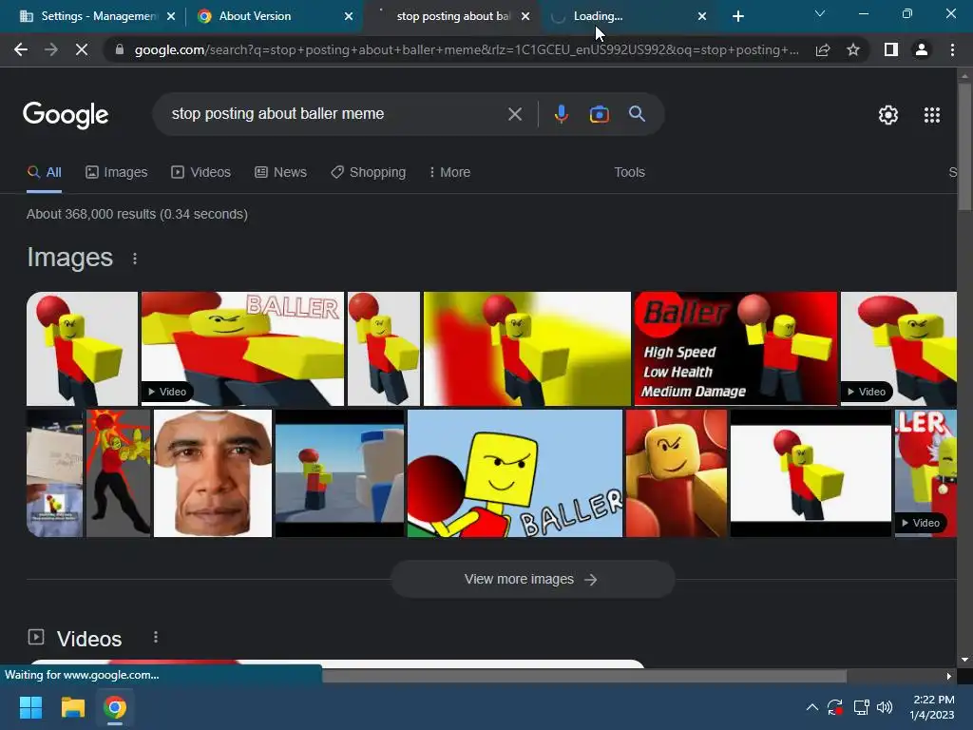Open options for the Videos section
973x730 pixels.
coord(156,638)
